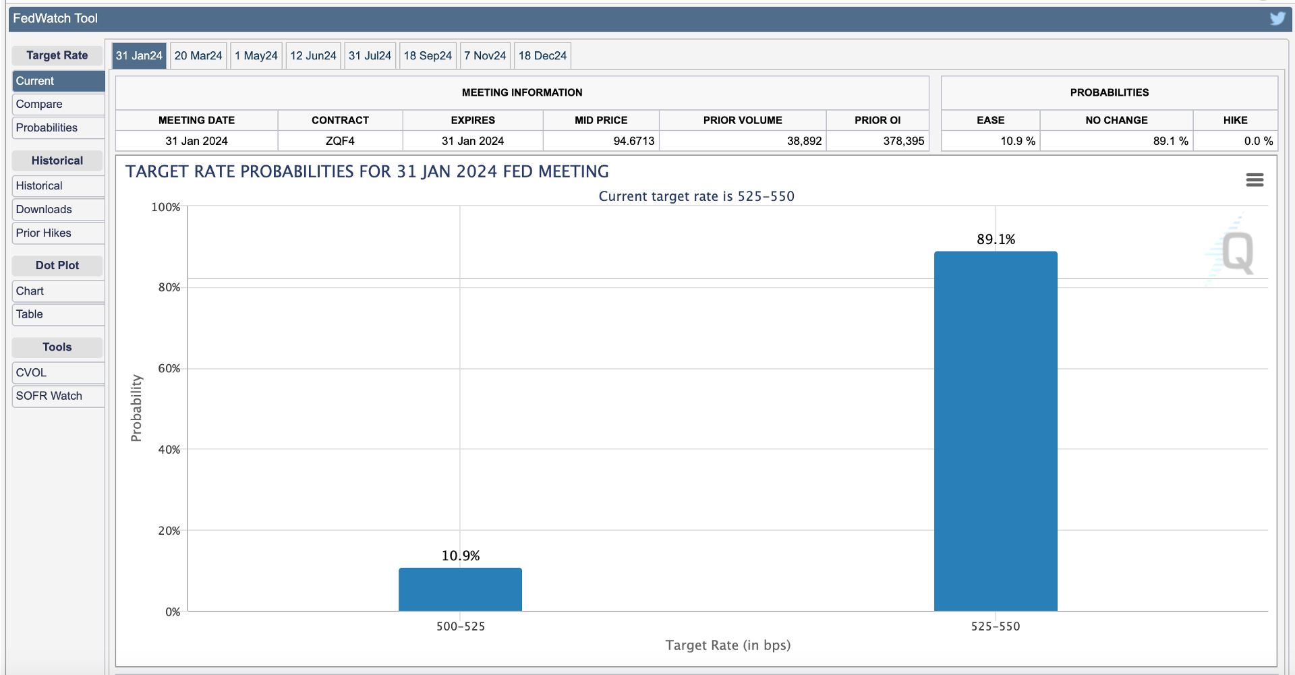Switch to the 20 Mar24 meeting tab
This screenshot has height=675, width=1295.
tap(198, 55)
